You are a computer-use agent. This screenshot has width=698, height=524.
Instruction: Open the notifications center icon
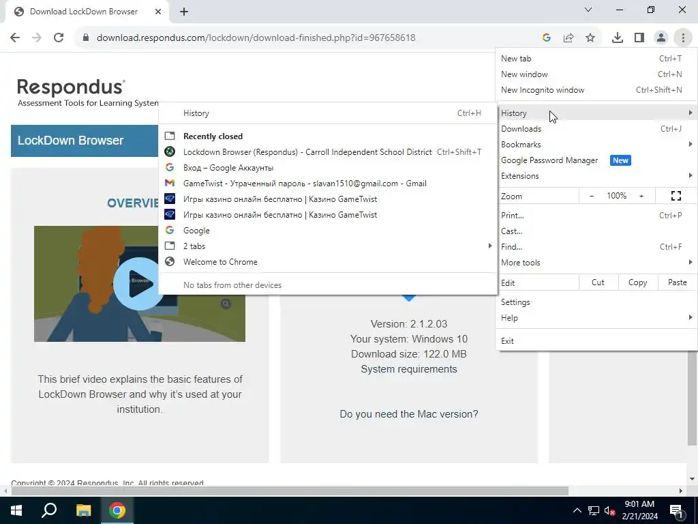(x=676, y=510)
